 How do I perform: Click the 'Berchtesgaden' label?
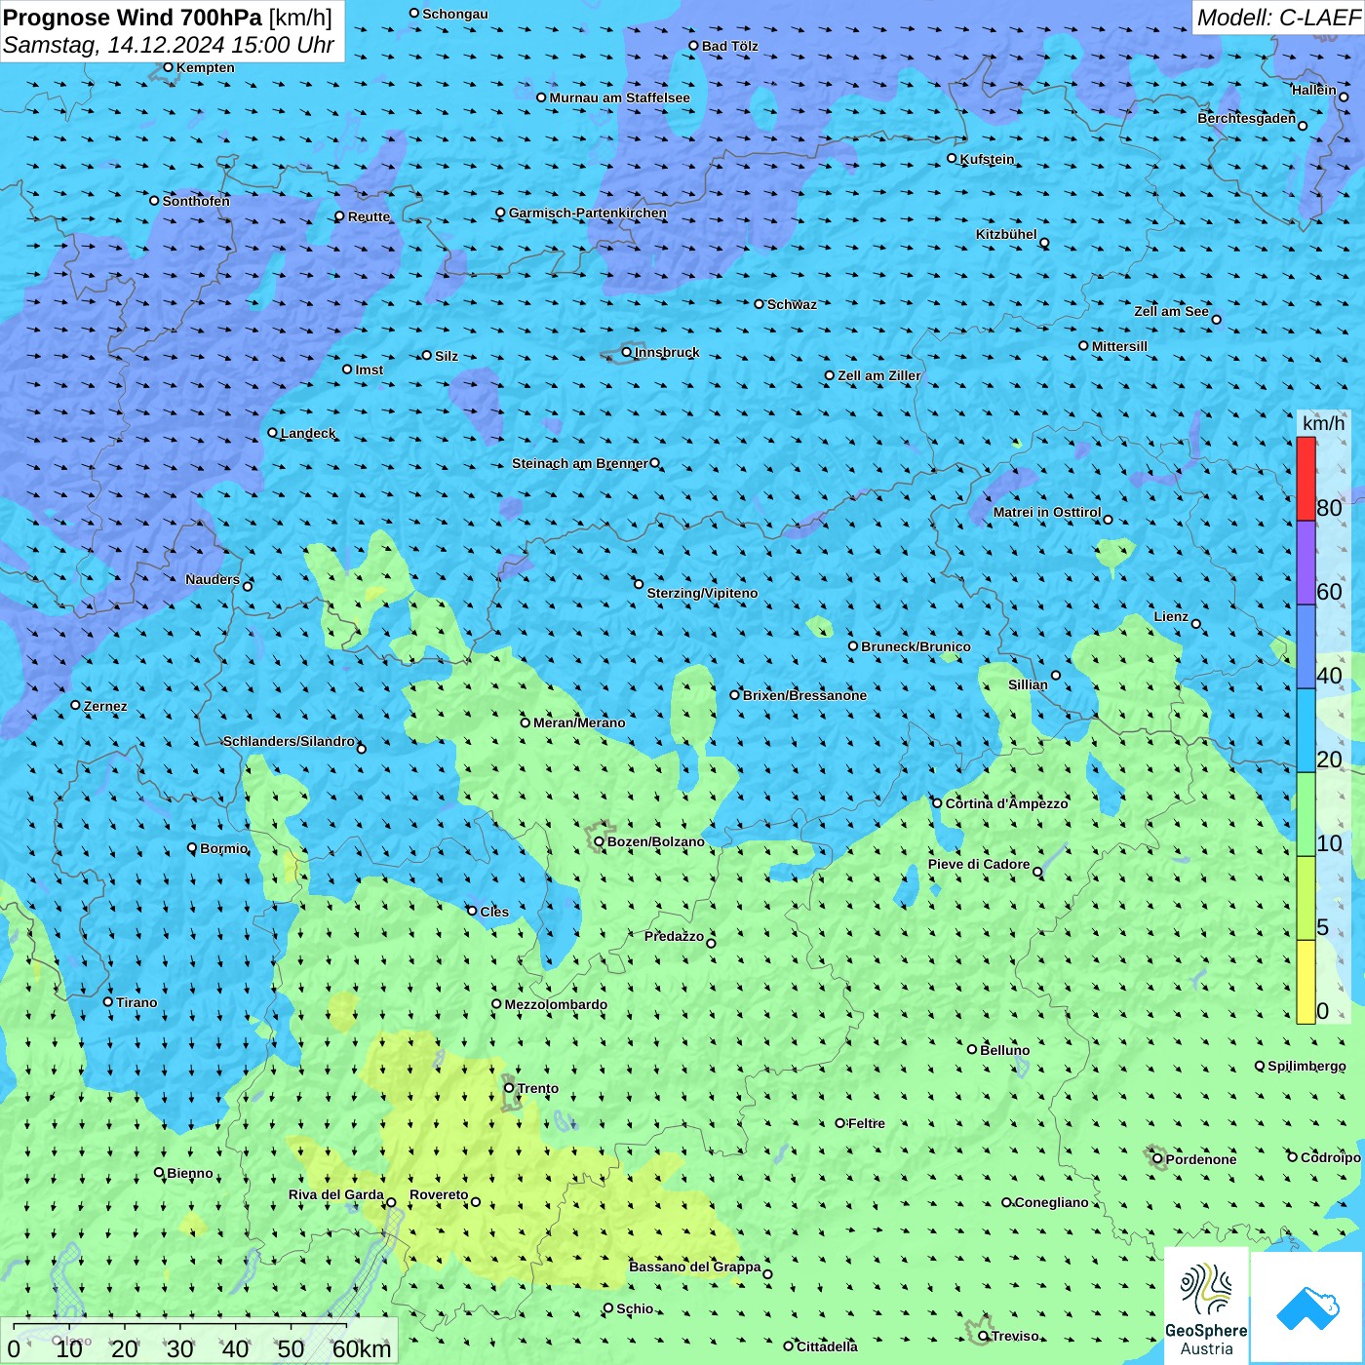pyautogui.click(x=1247, y=118)
